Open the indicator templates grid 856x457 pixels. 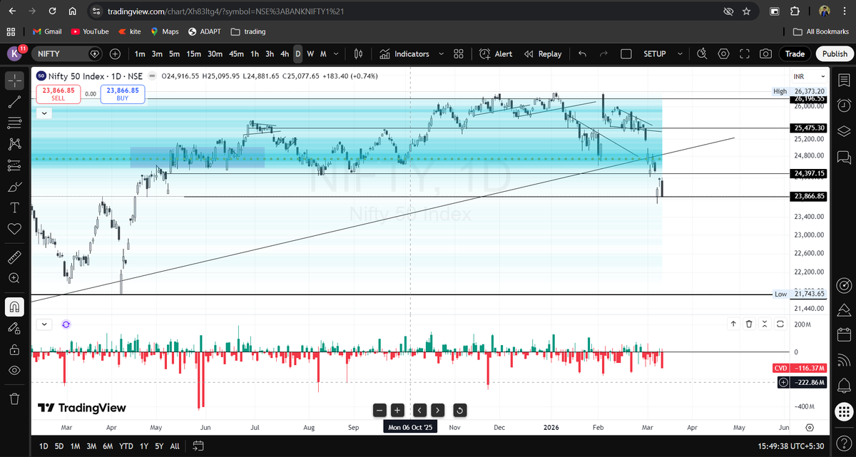tap(458, 53)
